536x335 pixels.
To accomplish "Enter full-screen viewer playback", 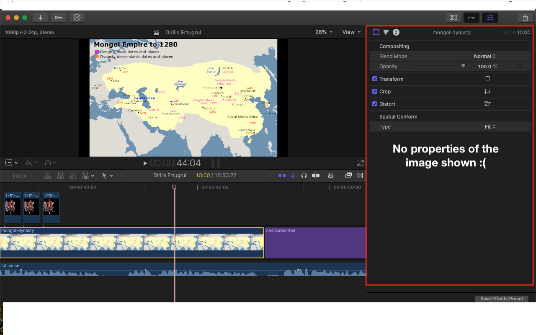I will click(x=360, y=163).
